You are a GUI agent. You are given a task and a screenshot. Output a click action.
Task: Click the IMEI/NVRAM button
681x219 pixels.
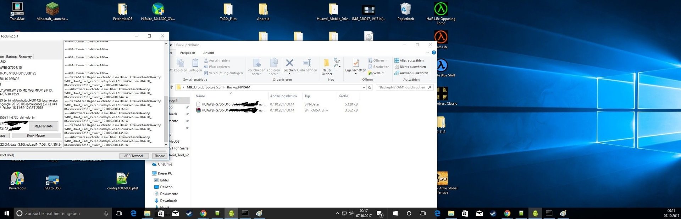tap(43, 126)
